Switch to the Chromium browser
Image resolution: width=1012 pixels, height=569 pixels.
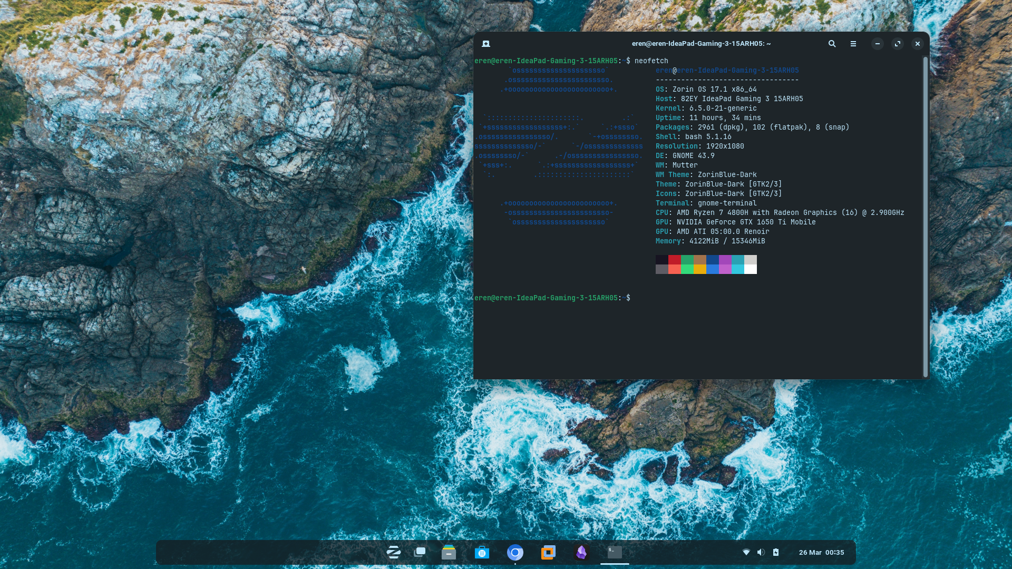[x=515, y=552]
